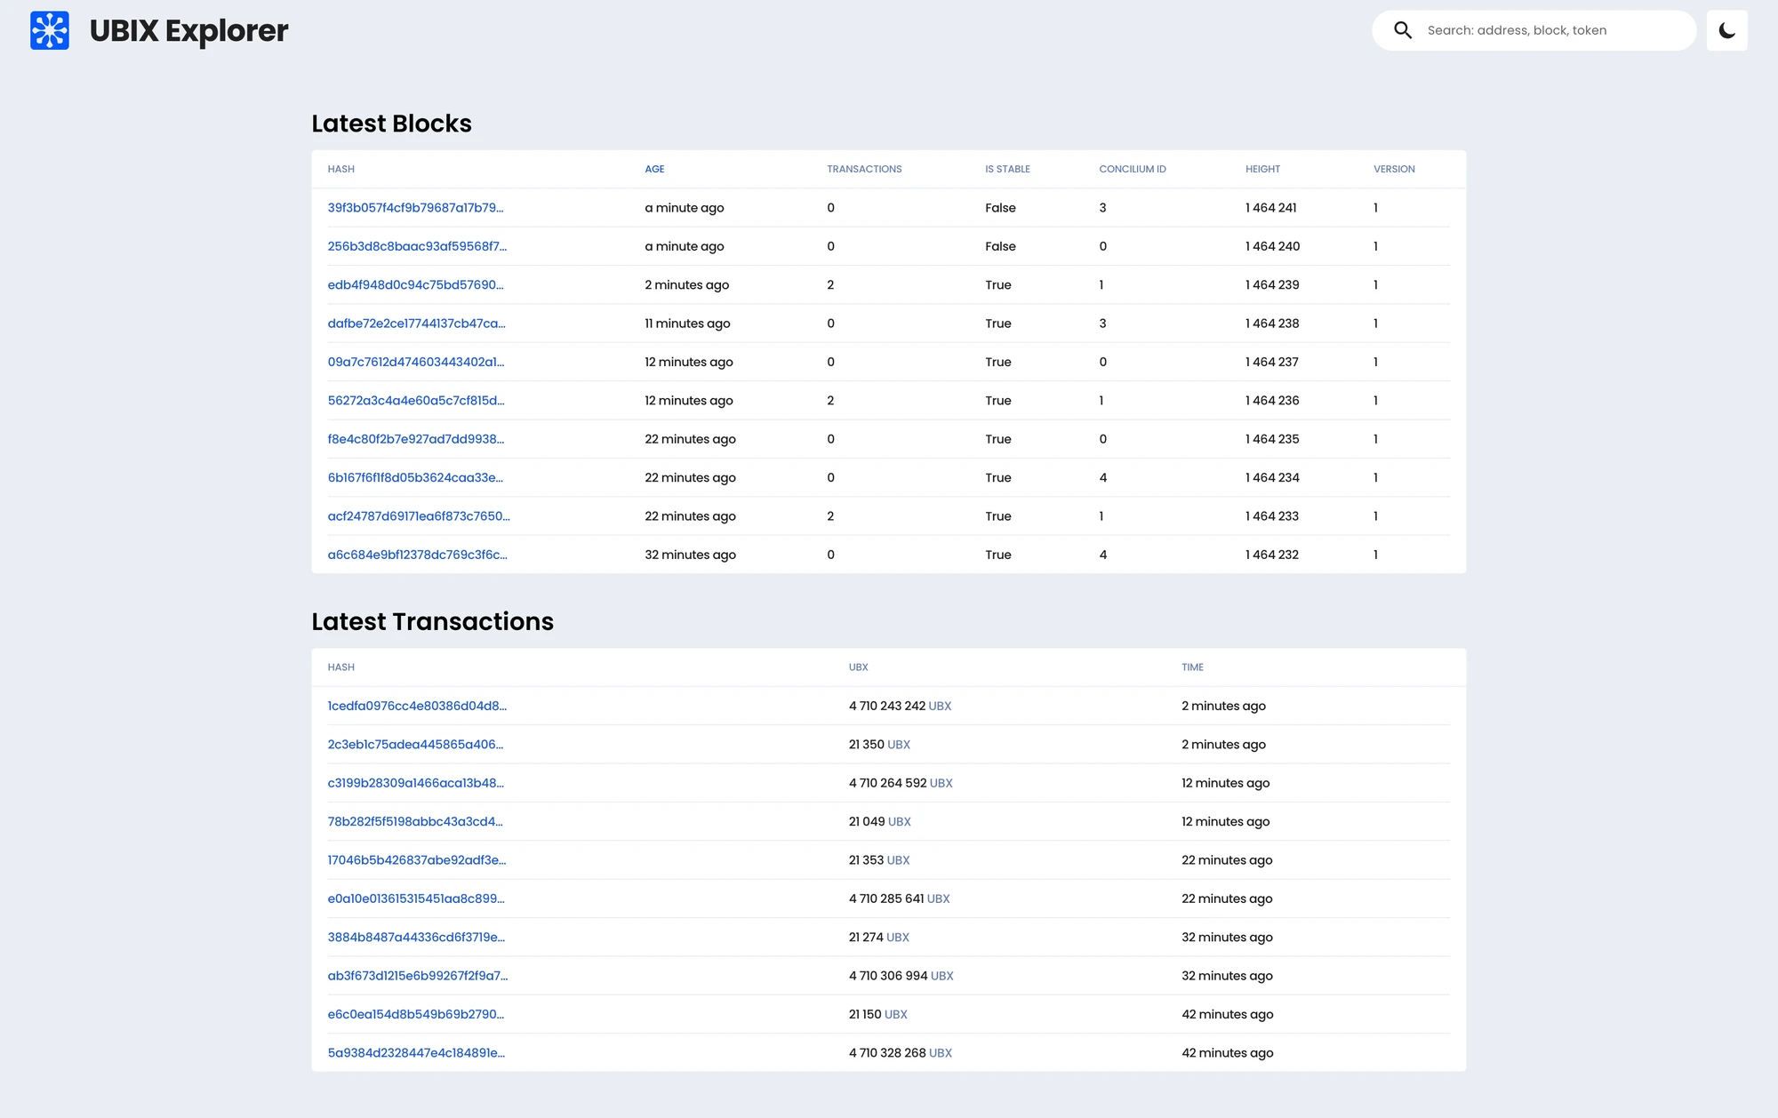Click True stable value for block 1 464 239
Image resolution: width=1778 pixels, height=1118 pixels.
tap(998, 285)
